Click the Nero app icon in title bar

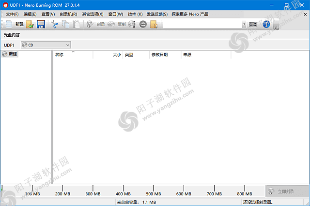(5, 5)
